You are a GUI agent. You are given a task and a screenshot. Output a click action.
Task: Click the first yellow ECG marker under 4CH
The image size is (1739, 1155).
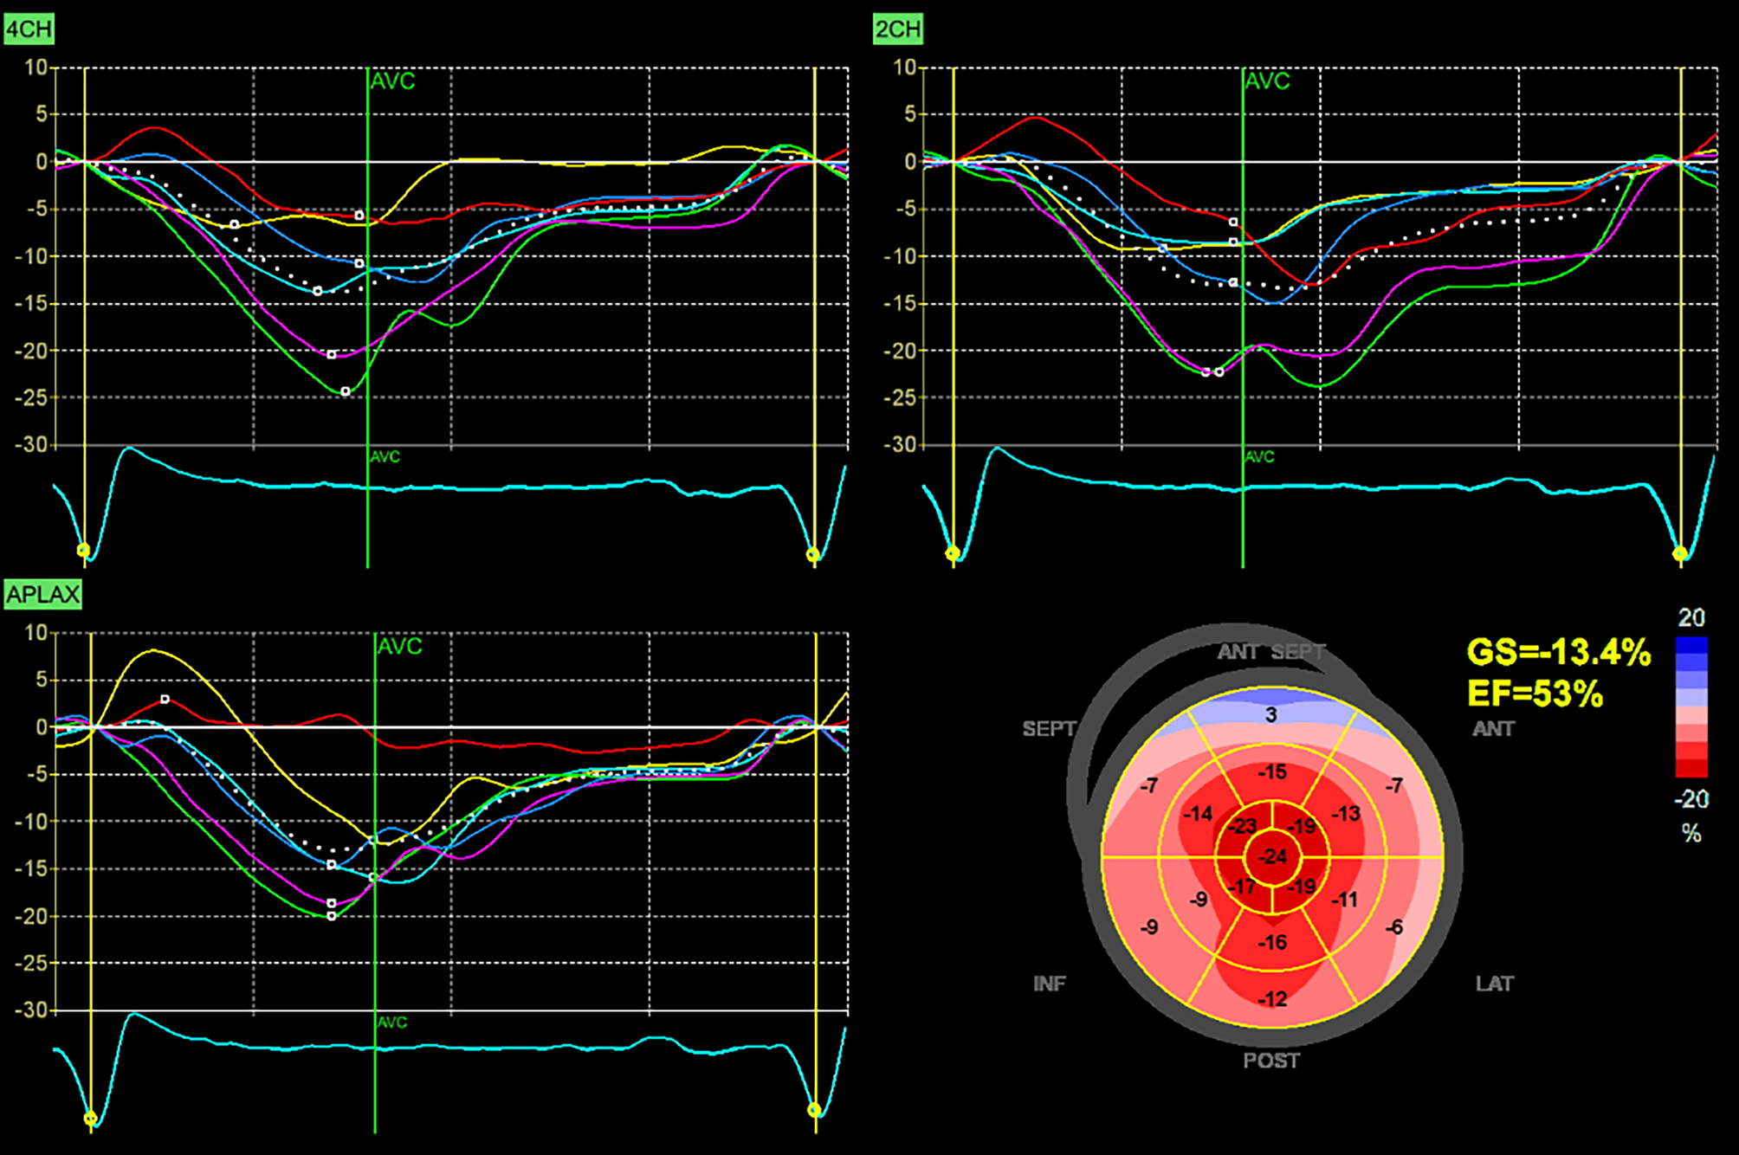[x=83, y=551]
